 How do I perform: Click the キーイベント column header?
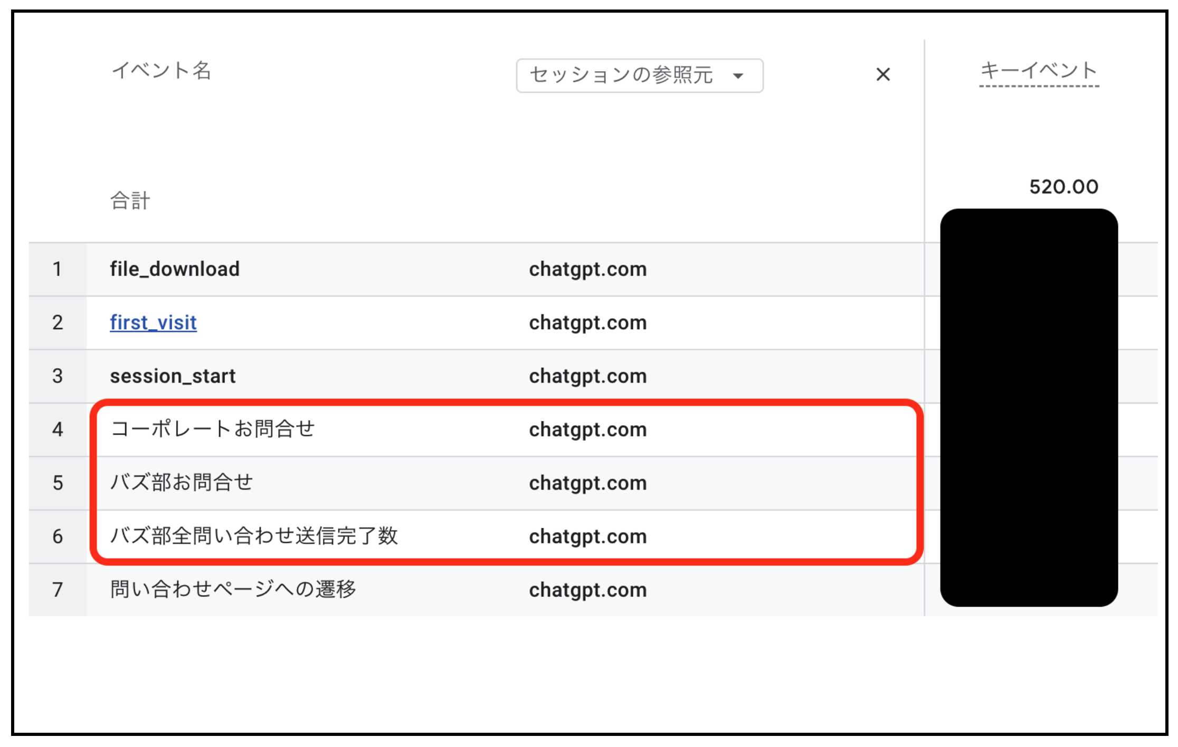[x=1039, y=70]
